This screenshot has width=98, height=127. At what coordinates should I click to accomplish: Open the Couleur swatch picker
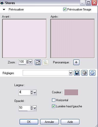(71, 92)
